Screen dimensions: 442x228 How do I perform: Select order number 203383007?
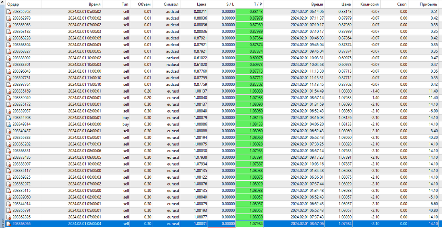22,164
